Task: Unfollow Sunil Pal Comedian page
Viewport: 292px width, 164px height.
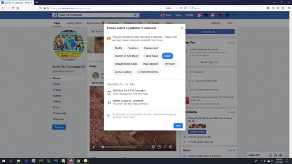Action: click(x=130, y=92)
